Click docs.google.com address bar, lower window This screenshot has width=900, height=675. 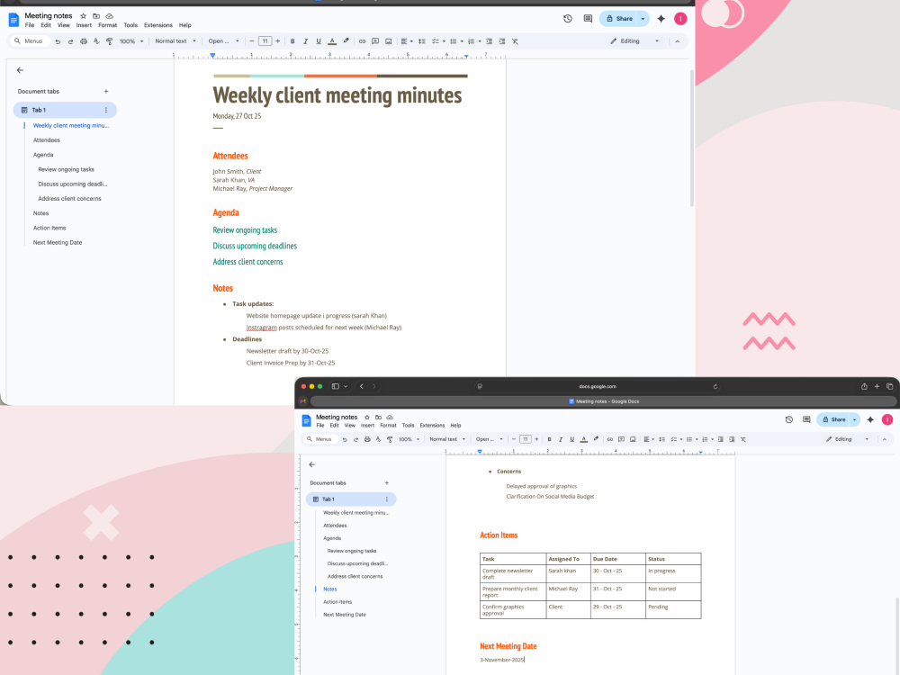(598, 387)
